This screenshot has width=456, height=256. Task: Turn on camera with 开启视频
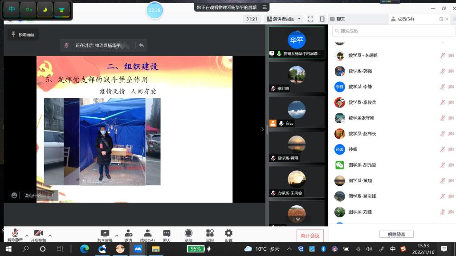38,234
